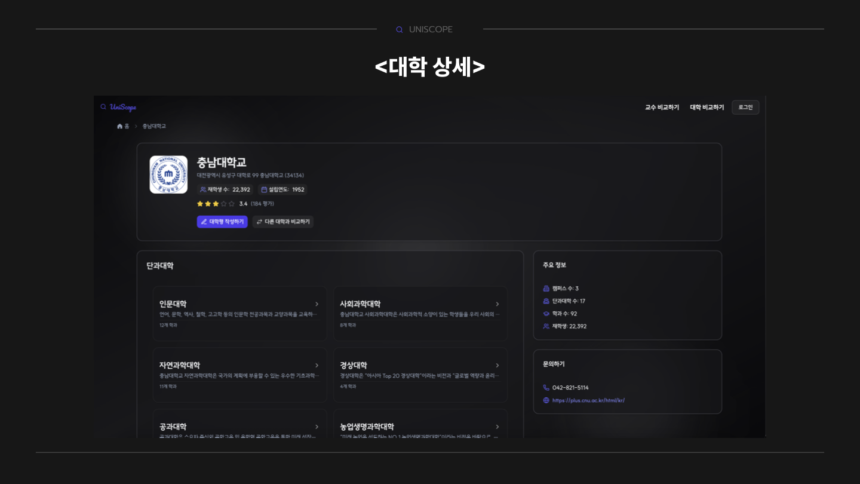Expand 자연과학대학 chevron arrow
This screenshot has height=484, width=860.
point(317,366)
